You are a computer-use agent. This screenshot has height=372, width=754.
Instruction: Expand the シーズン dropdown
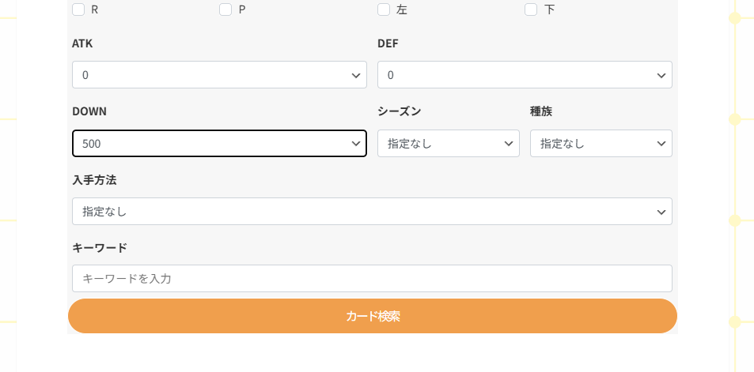click(x=448, y=144)
